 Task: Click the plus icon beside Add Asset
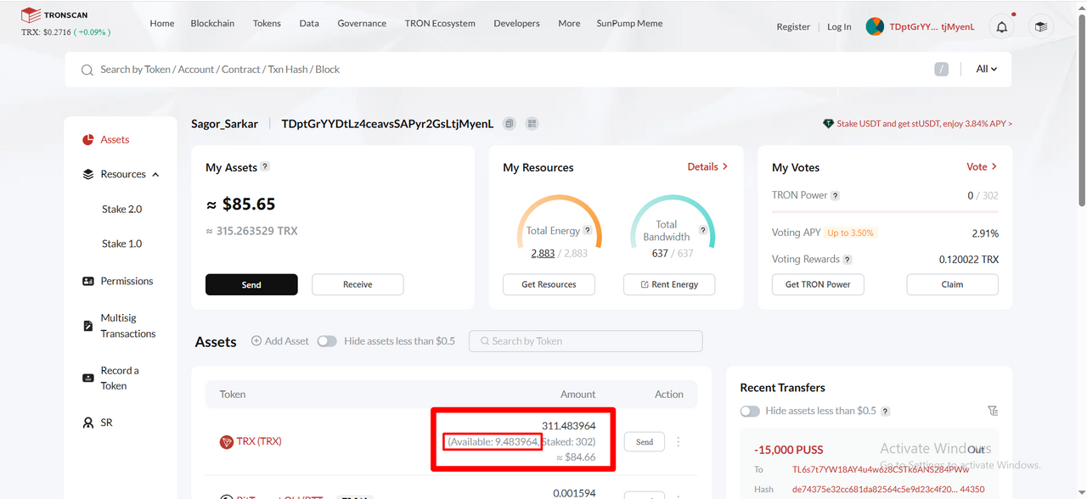pos(256,341)
